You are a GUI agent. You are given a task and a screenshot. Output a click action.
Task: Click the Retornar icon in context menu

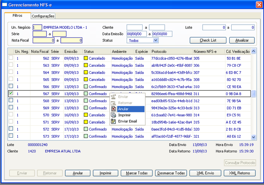[x=113, y=103]
